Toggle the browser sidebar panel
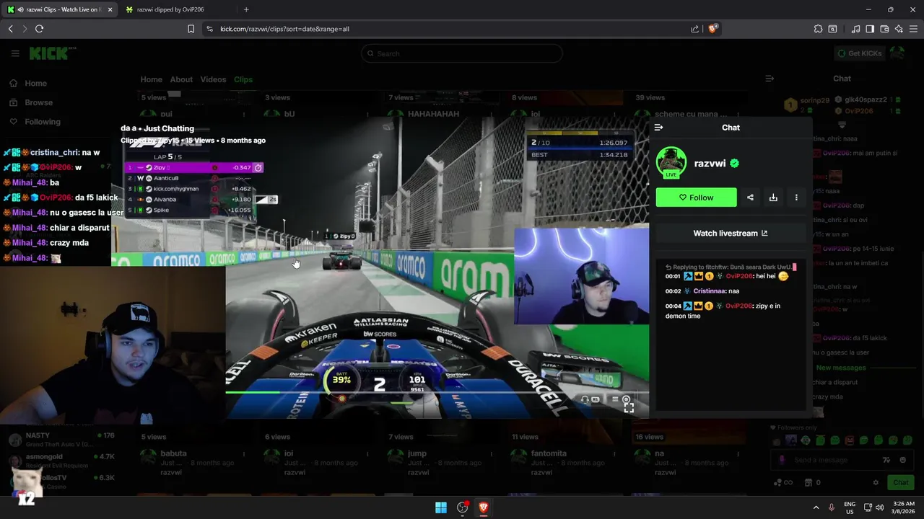This screenshot has height=519, width=924. click(870, 29)
